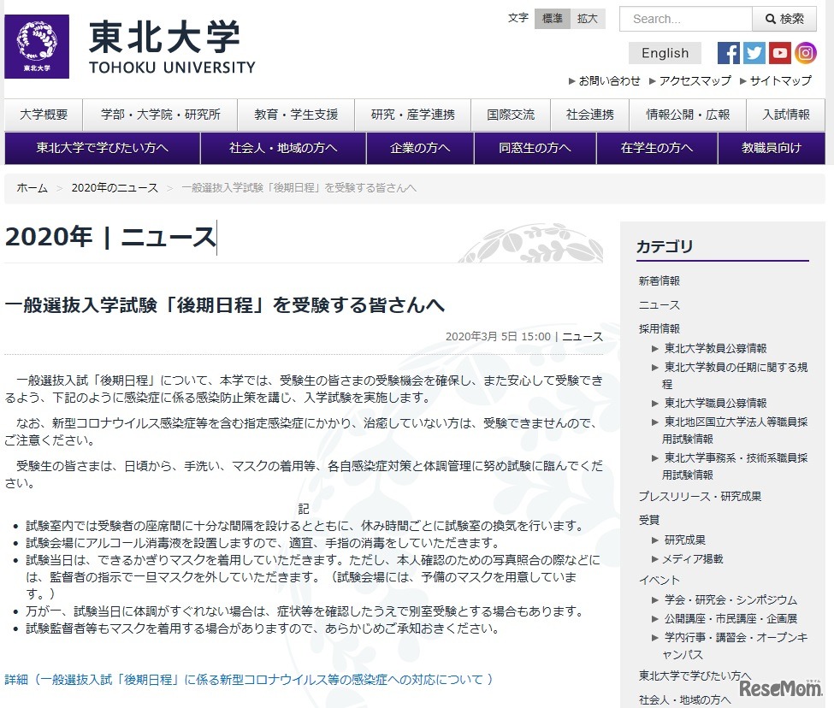Open the YouTube channel icon
This screenshot has height=708, width=834.
[779, 53]
